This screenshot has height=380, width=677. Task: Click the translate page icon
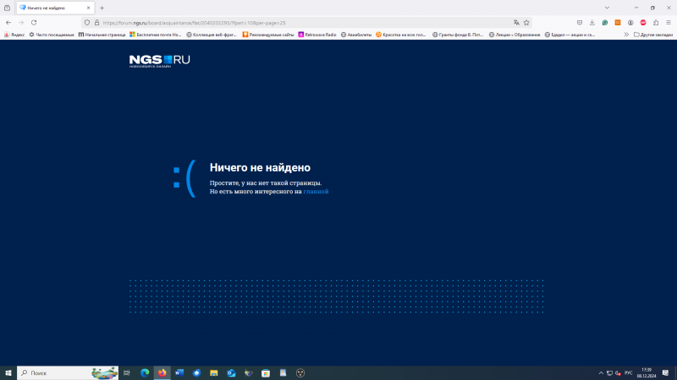coord(515,22)
